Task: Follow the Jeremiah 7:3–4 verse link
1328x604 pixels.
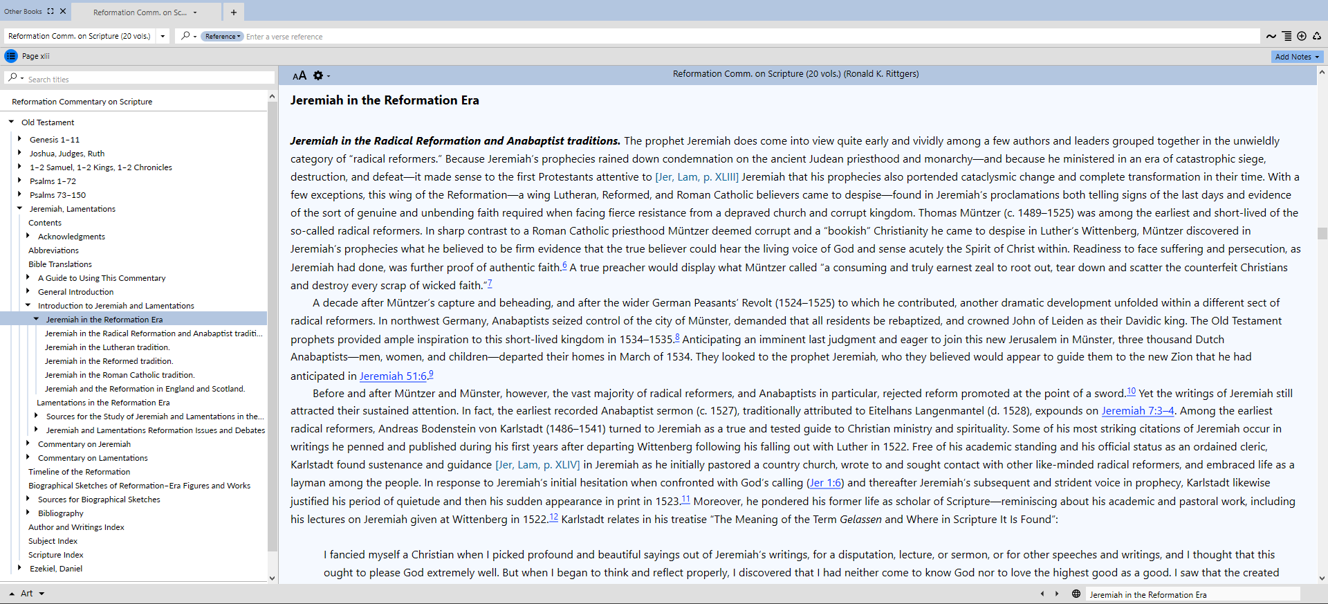Action: (1138, 411)
